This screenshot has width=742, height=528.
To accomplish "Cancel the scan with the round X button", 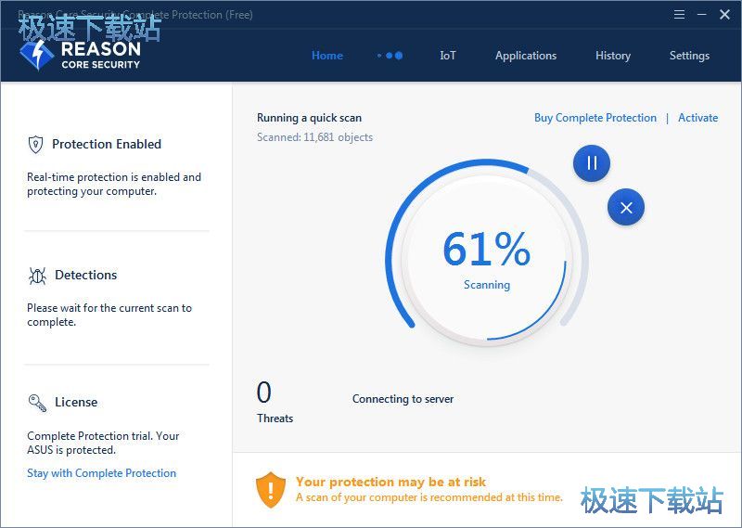I will click(626, 208).
